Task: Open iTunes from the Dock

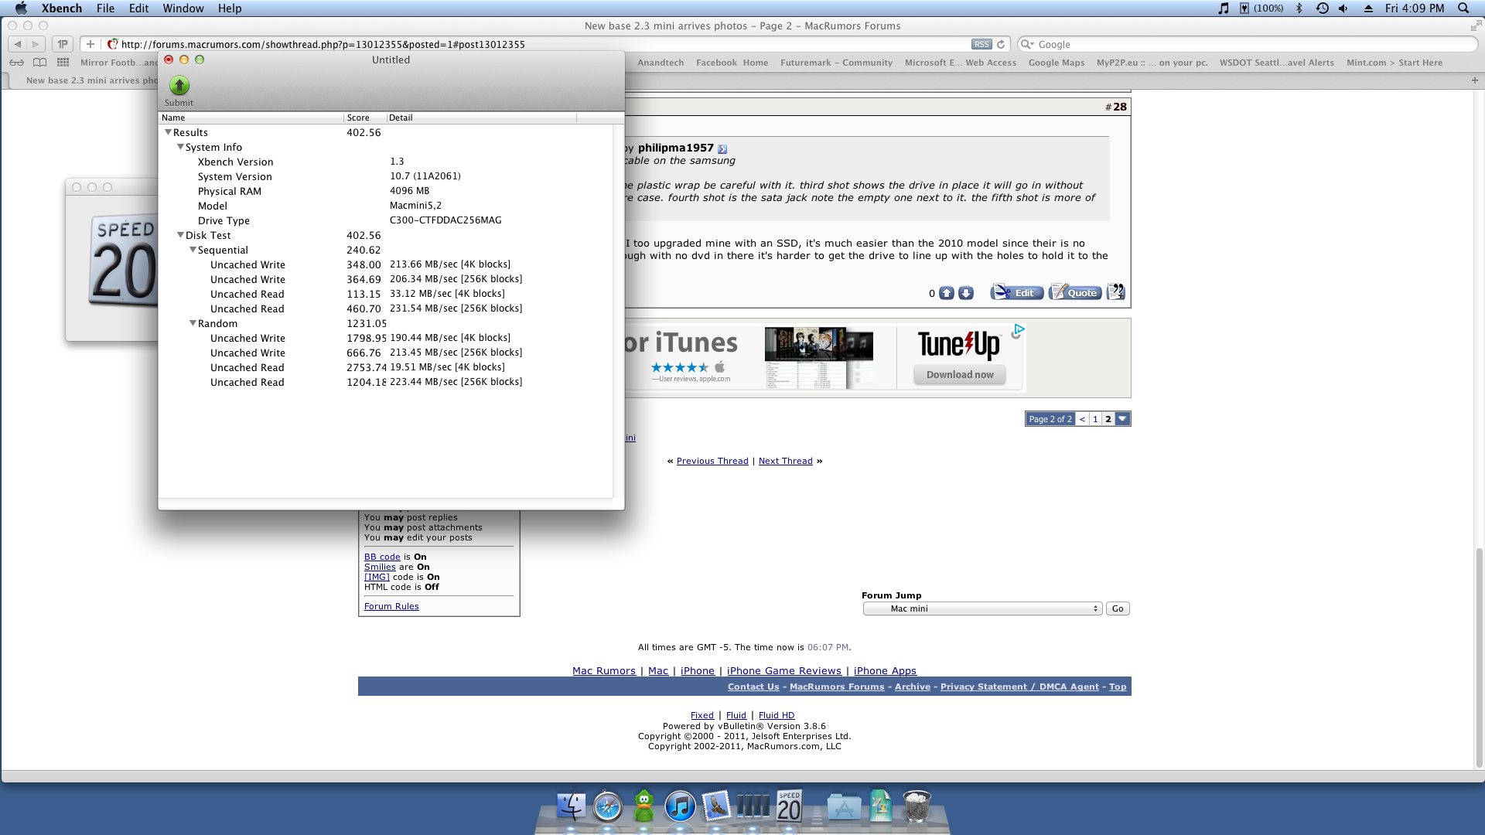Action: point(680,806)
